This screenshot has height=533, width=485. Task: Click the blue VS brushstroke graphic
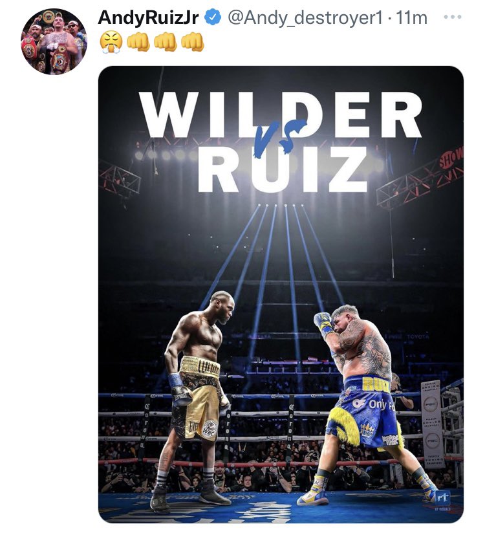click(x=279, y=136)
